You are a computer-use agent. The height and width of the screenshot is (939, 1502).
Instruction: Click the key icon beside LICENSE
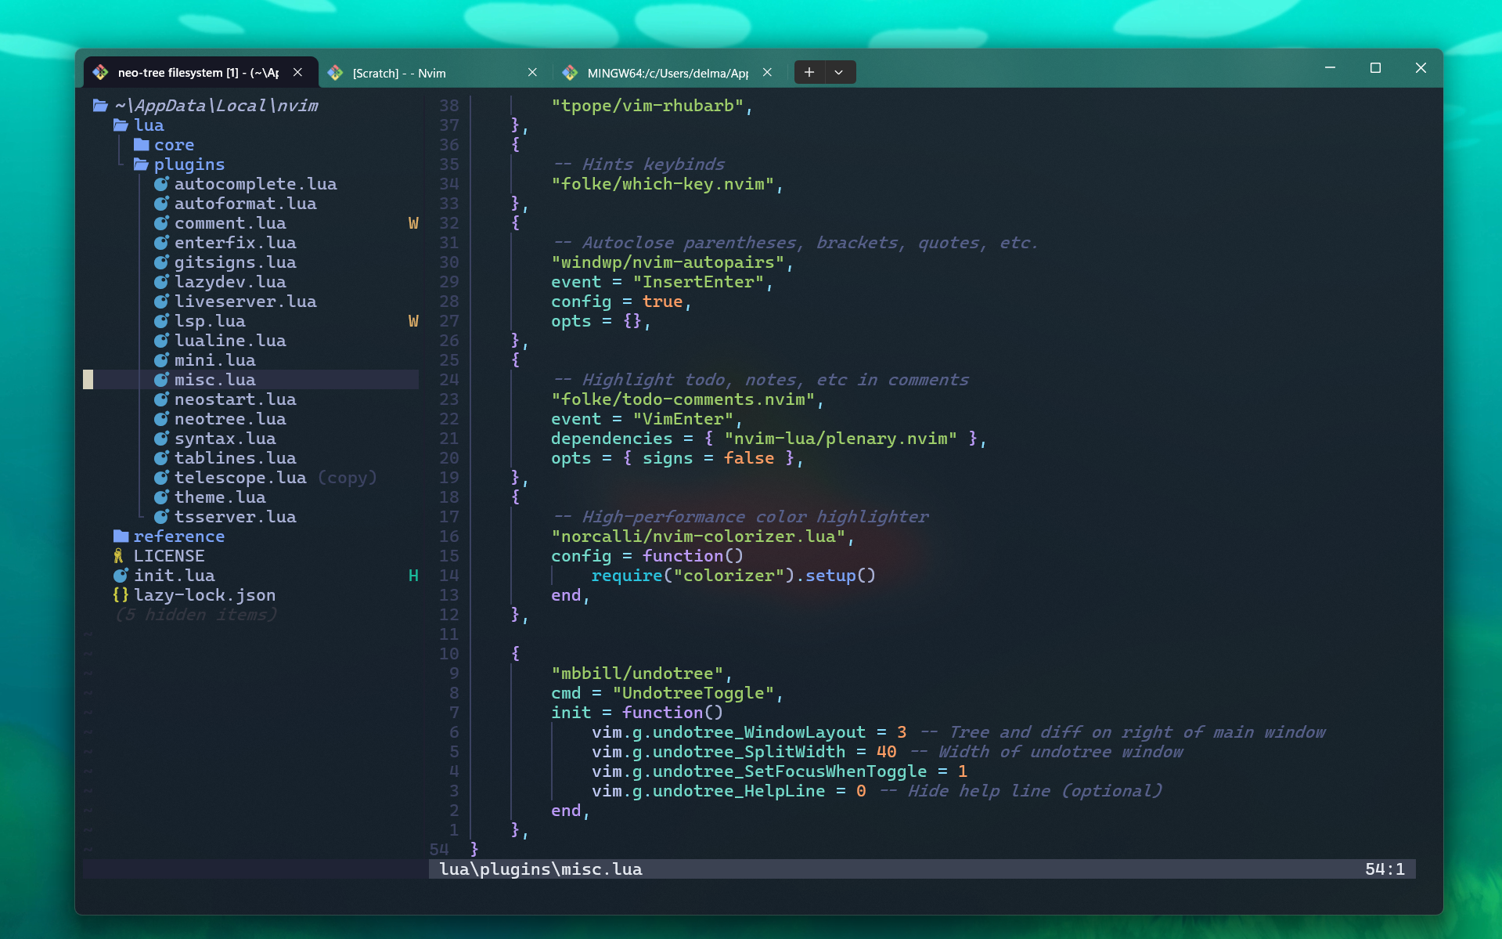click(117, 556)
